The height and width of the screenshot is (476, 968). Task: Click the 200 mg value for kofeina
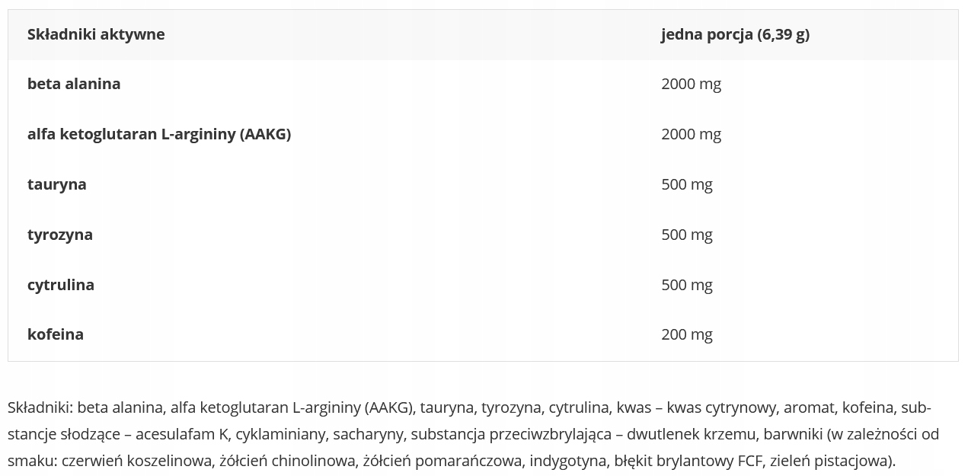click(x=687, y=334)
